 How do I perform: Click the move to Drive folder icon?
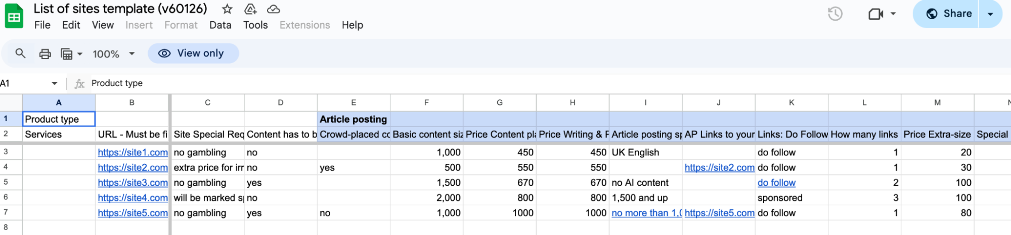250,9
